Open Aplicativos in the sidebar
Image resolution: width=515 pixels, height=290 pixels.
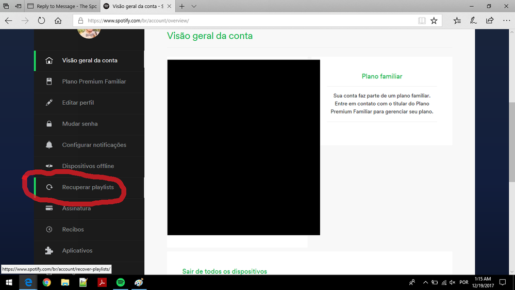click(89, 251)
